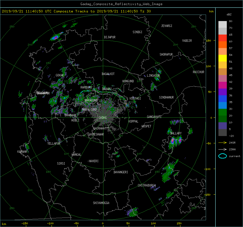Click the YADGIR city label

pyautogui.click(x=187, y=41)
